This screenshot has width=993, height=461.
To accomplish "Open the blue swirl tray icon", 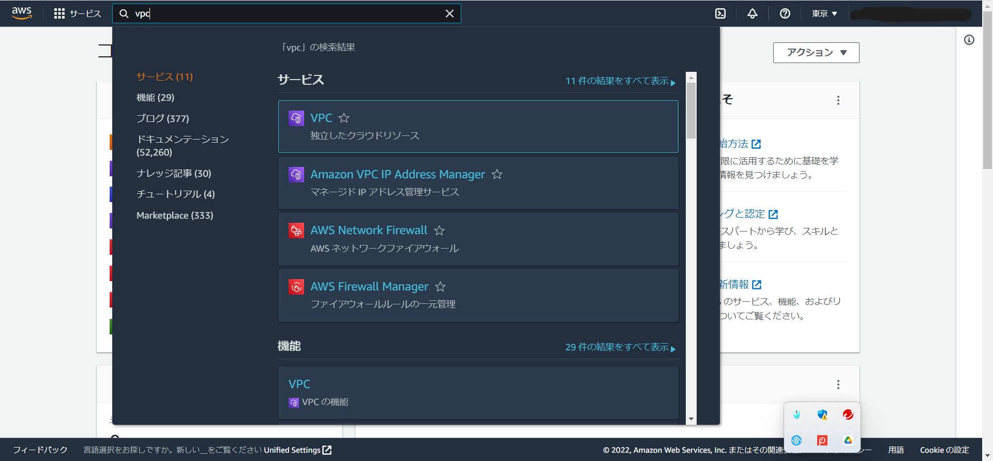I will coord(796,440).
